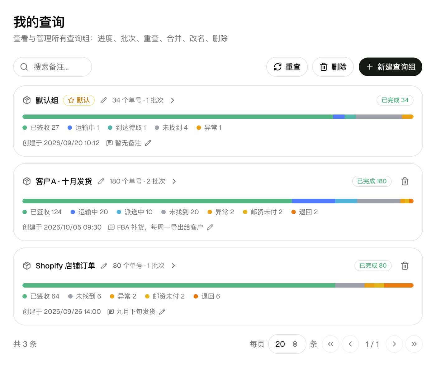Click the 共 3 条 total count
Image resolution: width=436 pixels, height=367 pixels.
click(x=25, y=344)
